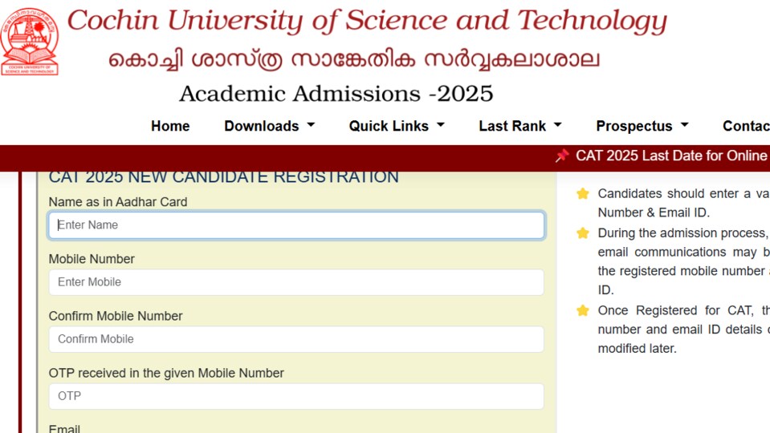770x433 pixels.
Task: Focus the Name as in Aadhar Card field
Action: (x=296, y=225)
